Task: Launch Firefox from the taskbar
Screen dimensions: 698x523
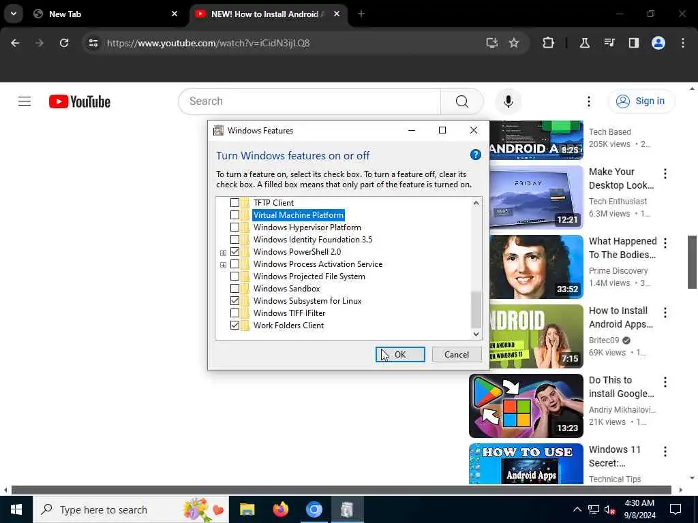Action: click(x=280, y=509)
